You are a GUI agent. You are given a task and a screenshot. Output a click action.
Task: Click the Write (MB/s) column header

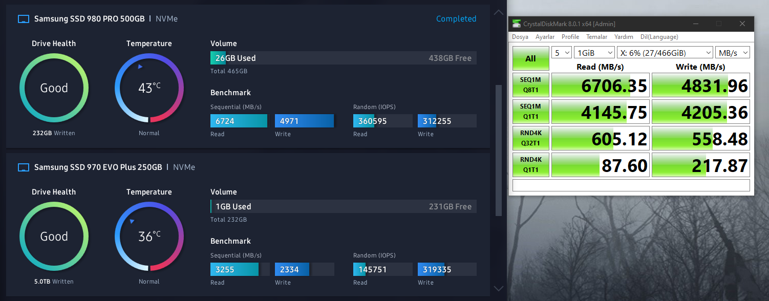point(700,67)
